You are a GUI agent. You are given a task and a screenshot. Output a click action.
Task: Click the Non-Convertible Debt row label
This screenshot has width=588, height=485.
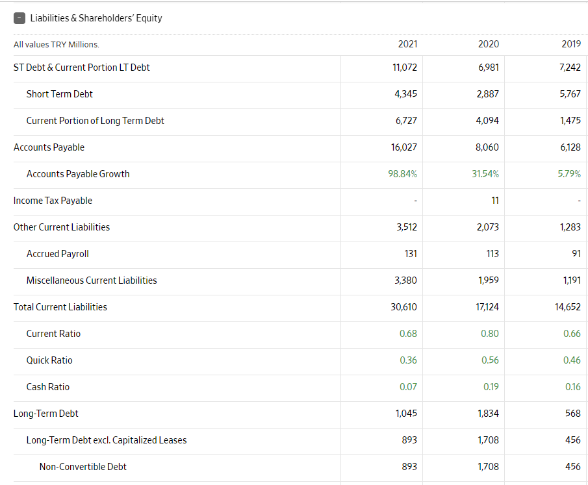tap(83, 466)
